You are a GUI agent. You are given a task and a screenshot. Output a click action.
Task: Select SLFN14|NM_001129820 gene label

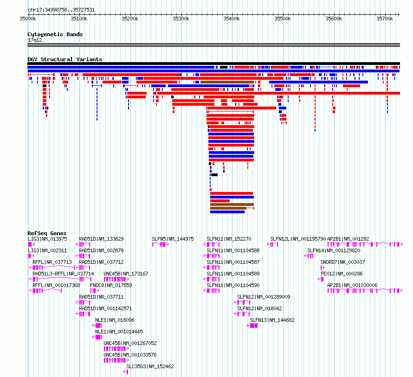[x=334, y=250]
